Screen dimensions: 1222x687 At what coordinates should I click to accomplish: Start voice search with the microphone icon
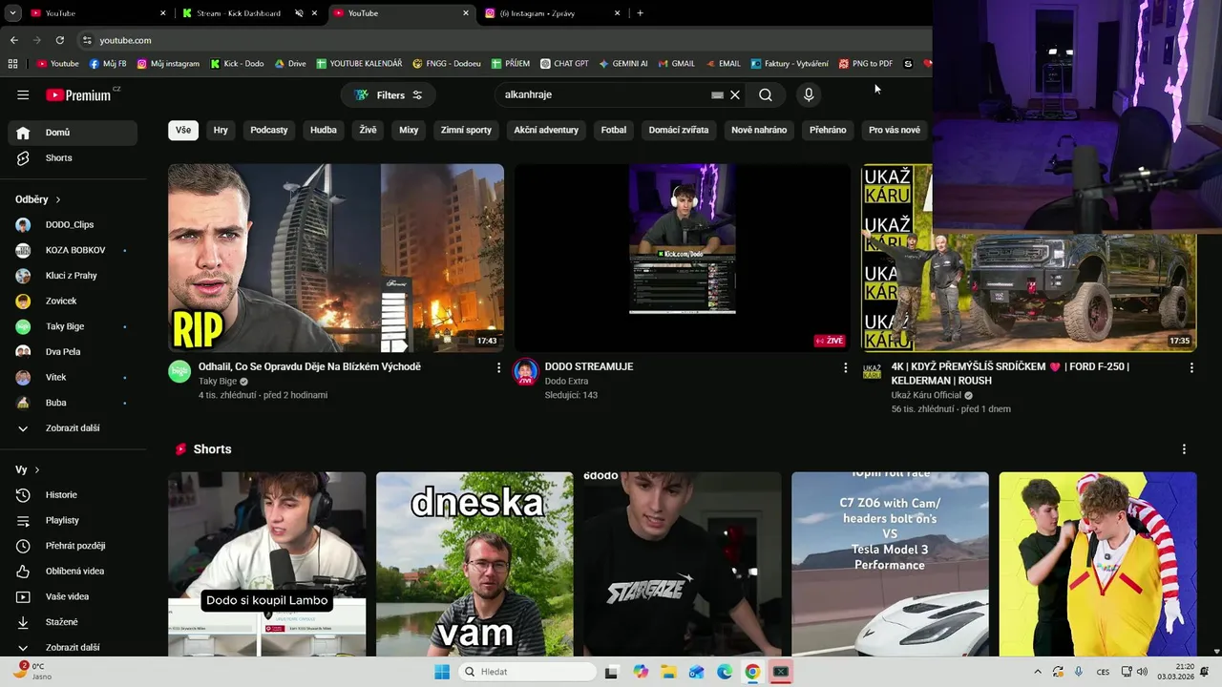click(809, 94)
